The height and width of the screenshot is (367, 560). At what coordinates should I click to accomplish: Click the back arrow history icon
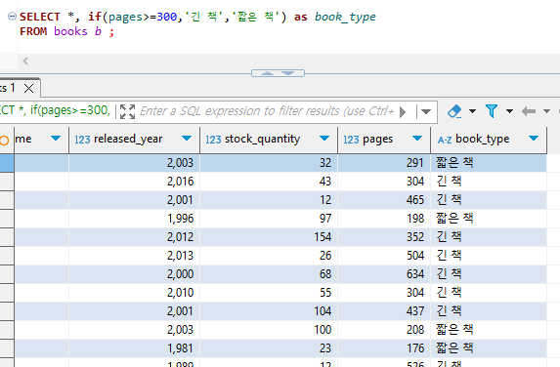529,111
